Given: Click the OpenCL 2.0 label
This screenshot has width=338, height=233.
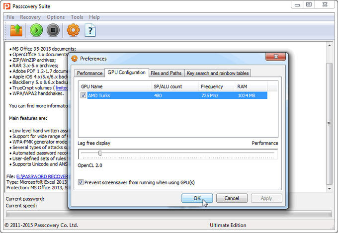Looking at the screenshot, I should point(90,165).
